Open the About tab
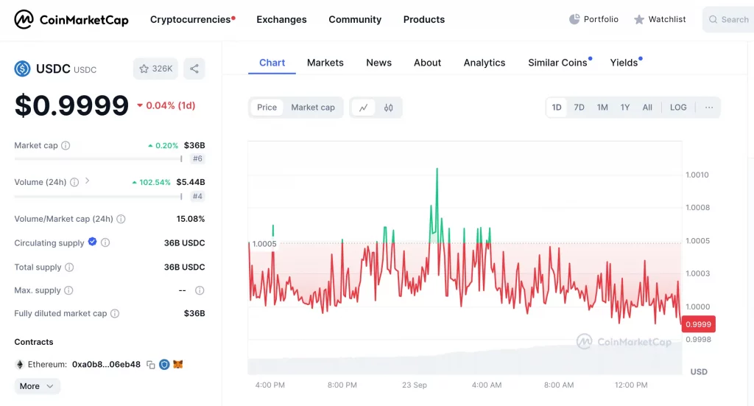The image size is (754, 406). 428,63
